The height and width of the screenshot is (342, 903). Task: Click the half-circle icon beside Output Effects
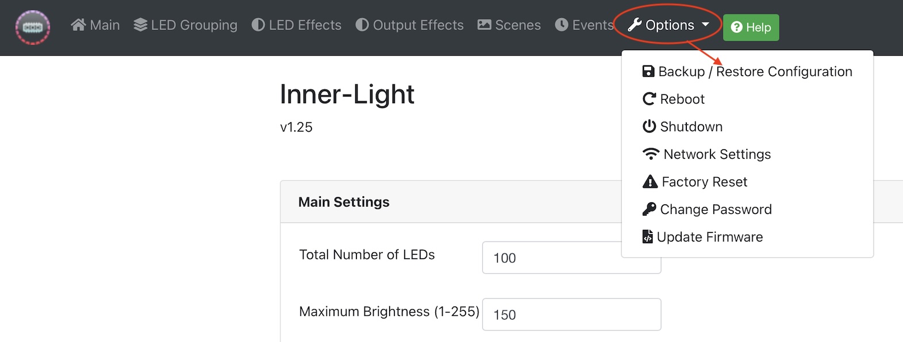[362, 25]
